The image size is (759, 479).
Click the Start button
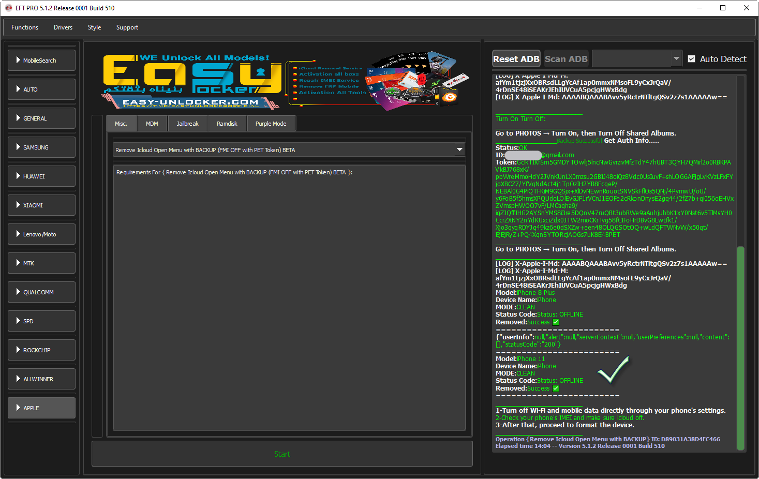pos(282,454)
